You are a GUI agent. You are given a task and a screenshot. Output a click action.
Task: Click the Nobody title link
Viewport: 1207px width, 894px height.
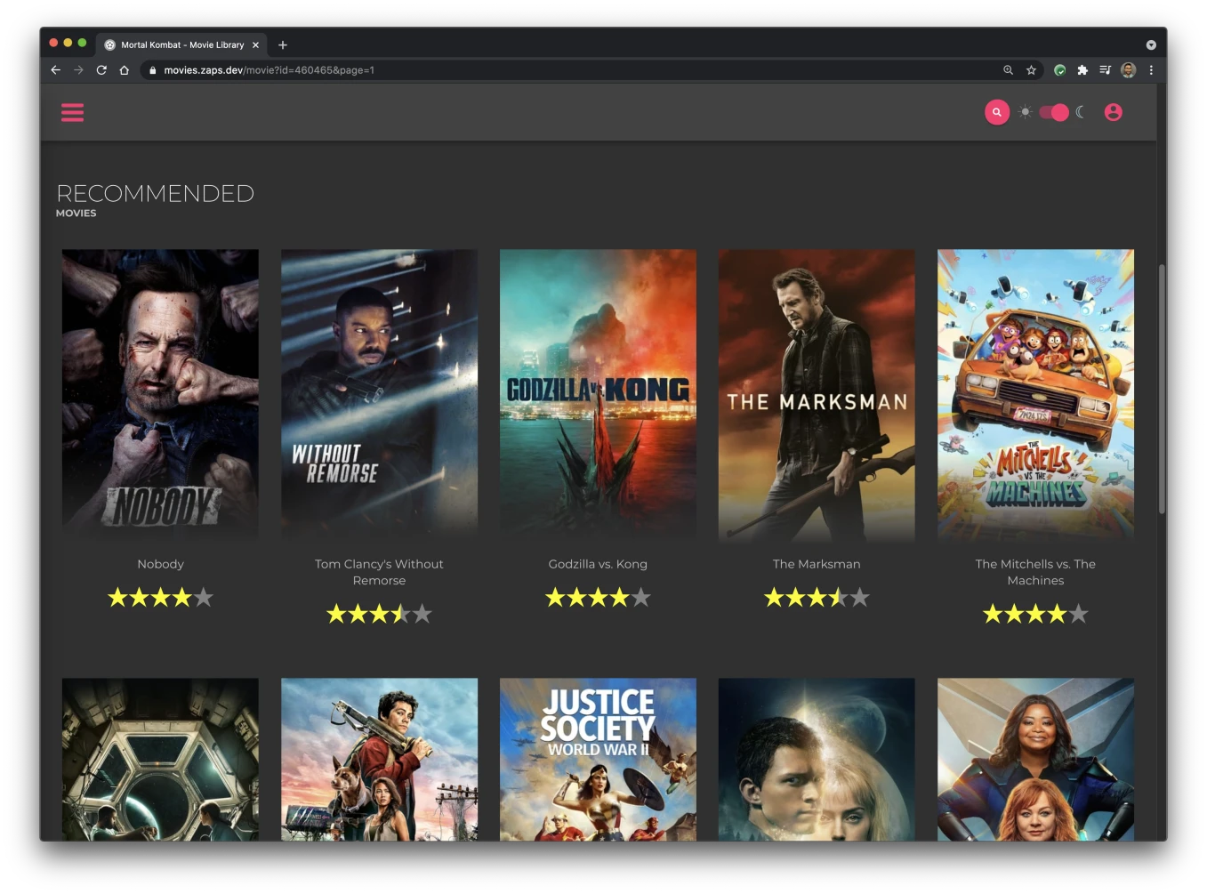coord(160,564)
